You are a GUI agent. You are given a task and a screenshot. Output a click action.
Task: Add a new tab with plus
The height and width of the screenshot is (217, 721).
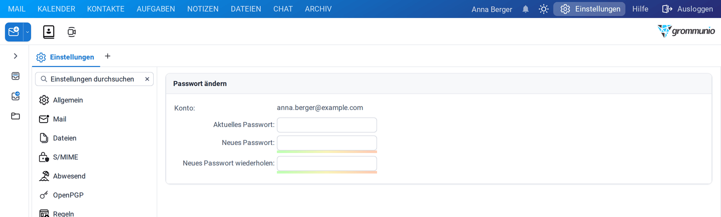(107, 56)
